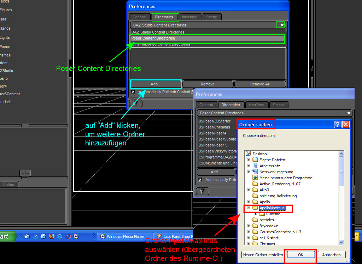Switch to General tab in back Preferences
The image size is (362, 264).
[139, 17]
